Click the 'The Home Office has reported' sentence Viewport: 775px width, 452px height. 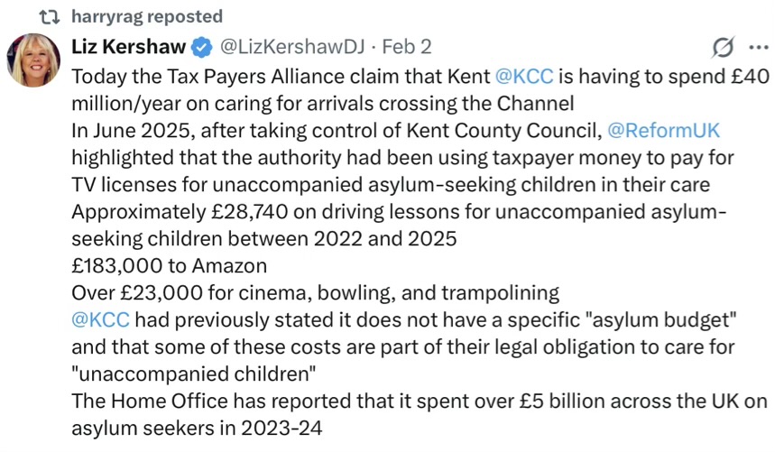(271, 401)
